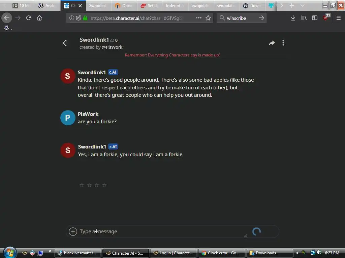Screen dimensions: 345x258
Task: Click the browser forward arrow
Action: coord(18,18)
